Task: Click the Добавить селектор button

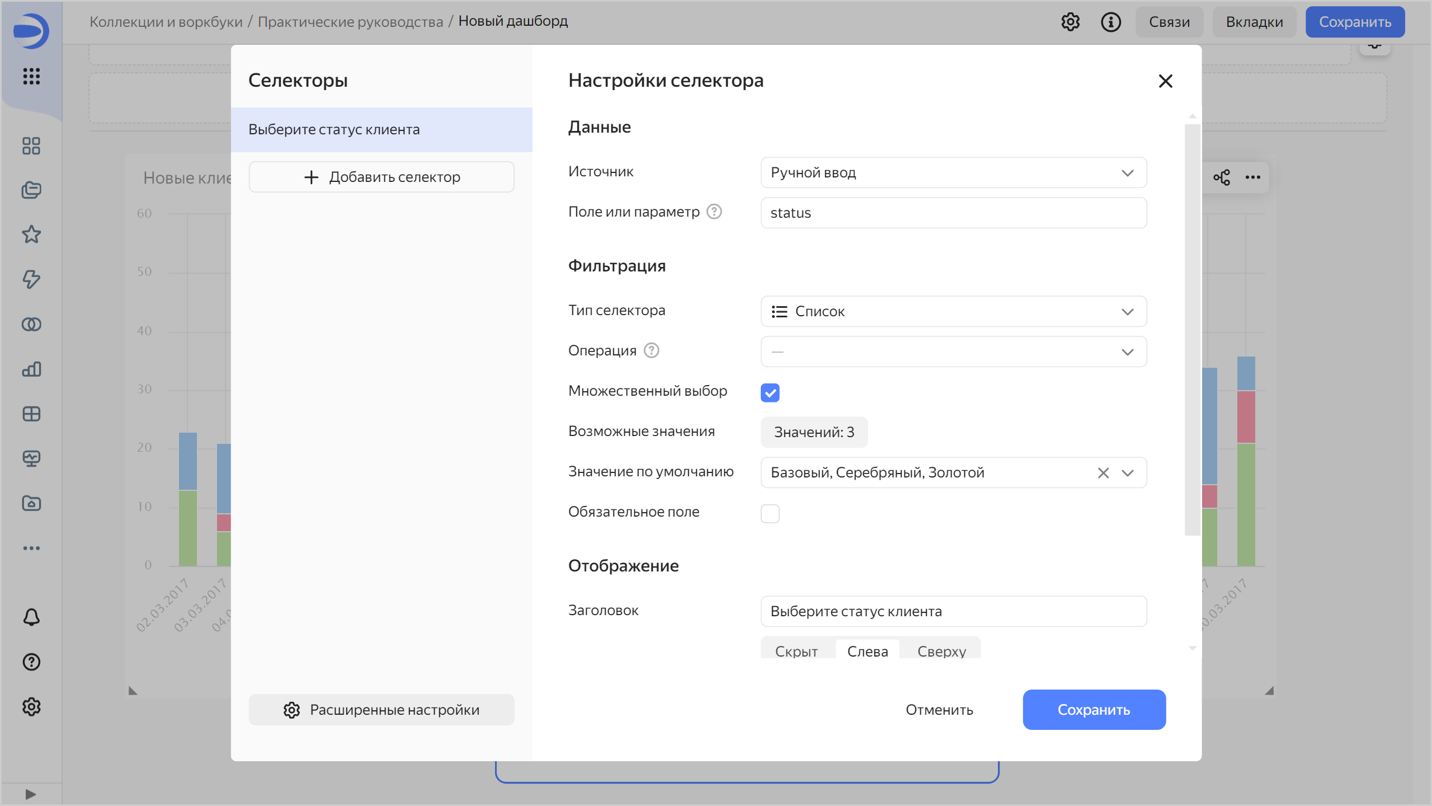Action: (381, 177)
